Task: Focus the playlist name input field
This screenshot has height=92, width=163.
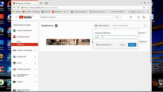Action: point(115,37)
